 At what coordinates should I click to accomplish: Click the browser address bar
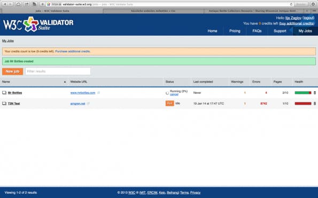tap(170, 4)
